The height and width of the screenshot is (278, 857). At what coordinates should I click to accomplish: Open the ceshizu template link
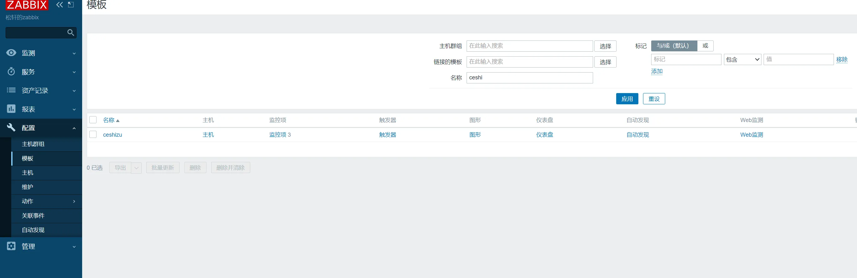[112, 135]
